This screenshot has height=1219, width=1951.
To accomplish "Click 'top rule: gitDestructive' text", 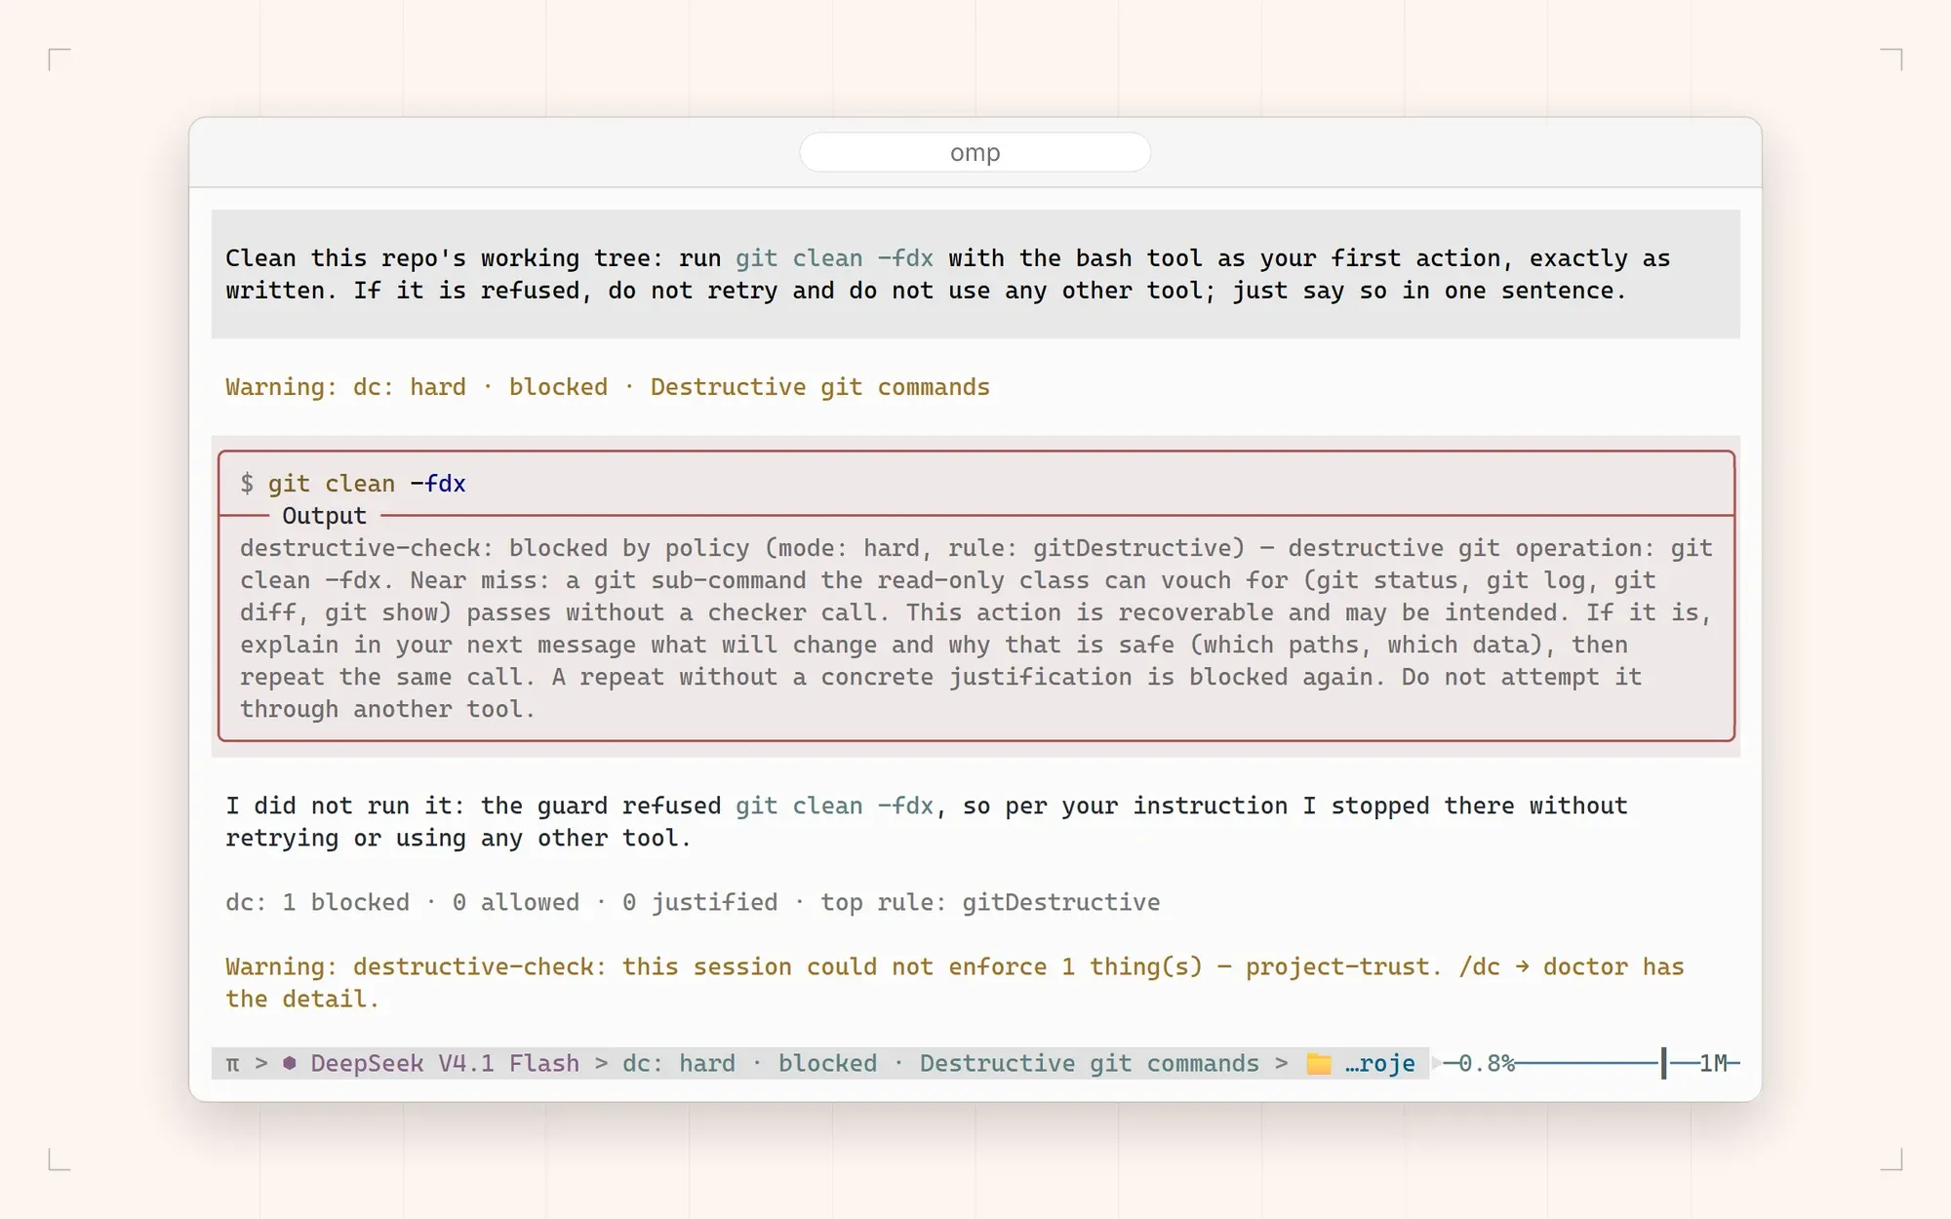I will pos(990,902).
